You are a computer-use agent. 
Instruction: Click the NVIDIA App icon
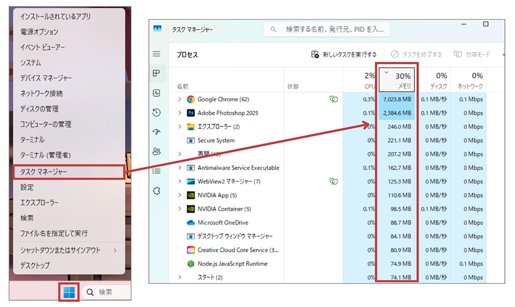[191, 195]
